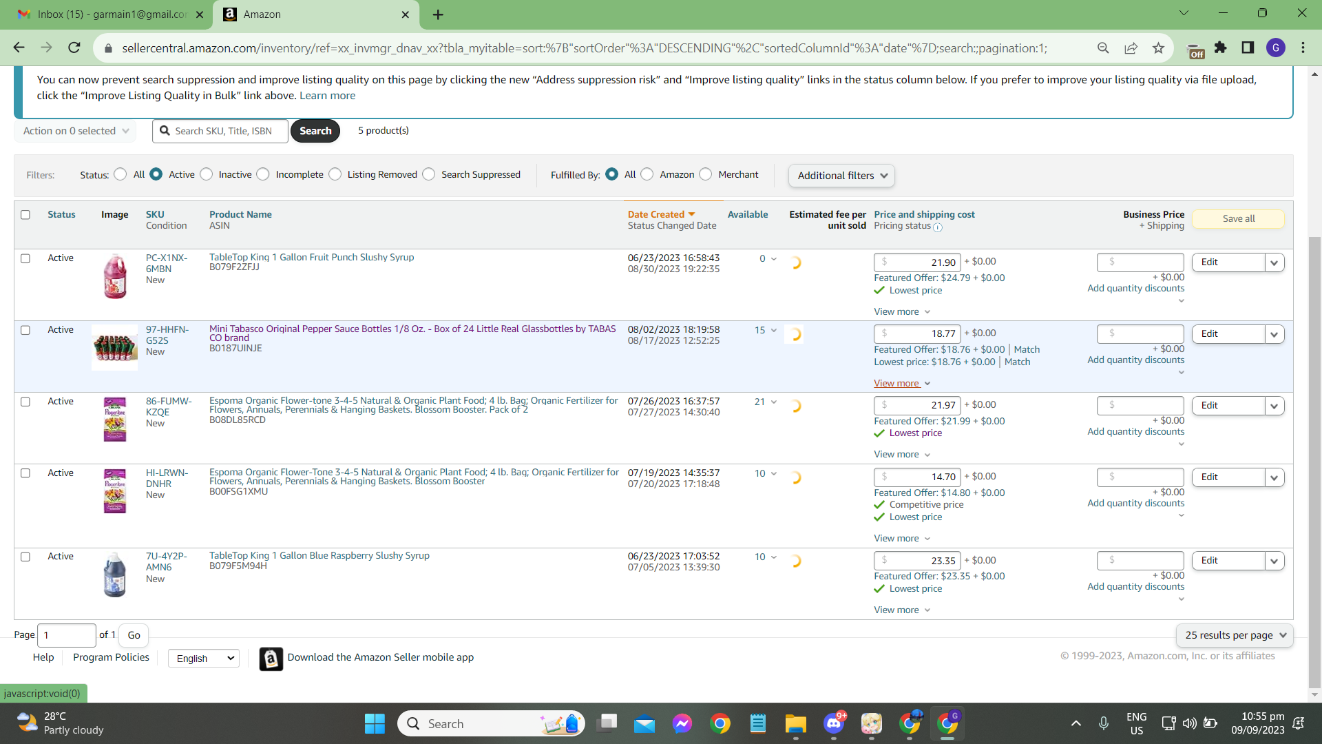Click the Search SKU, Title, ISBN field

point(220,131)
